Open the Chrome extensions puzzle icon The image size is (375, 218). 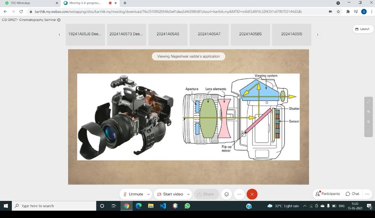348,12
